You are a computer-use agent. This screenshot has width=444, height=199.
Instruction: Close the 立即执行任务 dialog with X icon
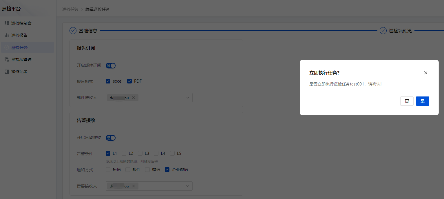pyautogui.click(x=425, y=73)
